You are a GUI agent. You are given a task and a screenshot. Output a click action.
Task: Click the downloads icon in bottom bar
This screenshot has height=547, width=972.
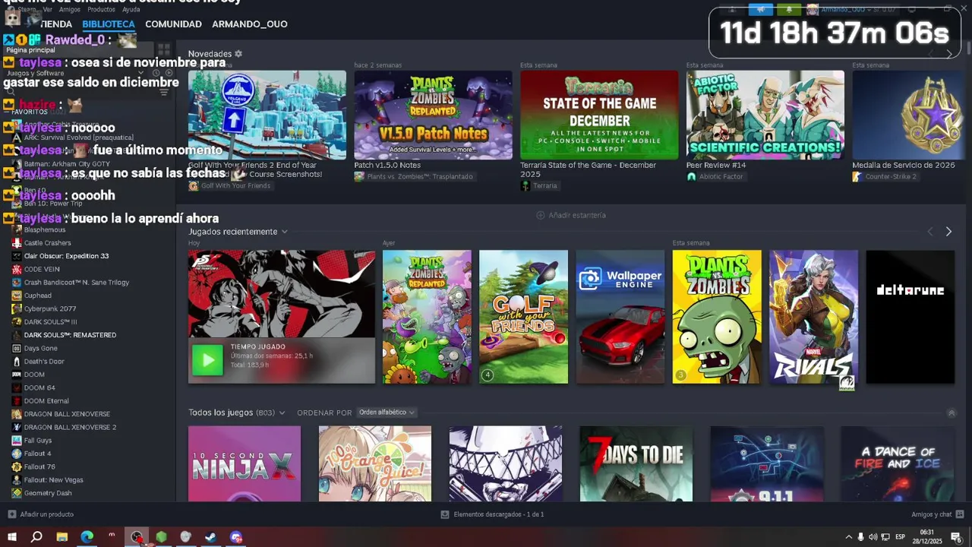coord(445,514)
